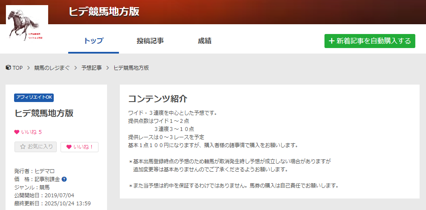Toggle the いいね！ like button
The height and width of the screenshot is (210, 426).
pos(79,147)
